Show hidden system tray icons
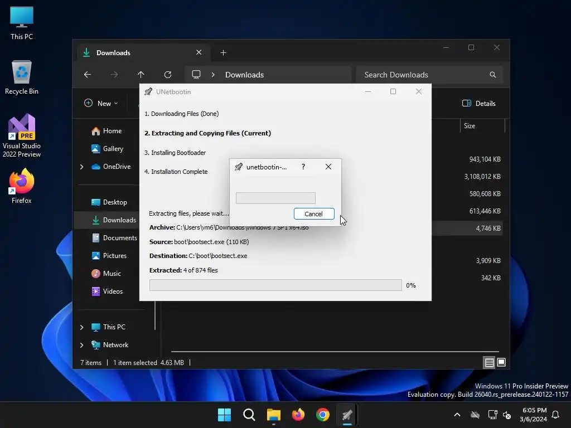 (x=457, y=415)
